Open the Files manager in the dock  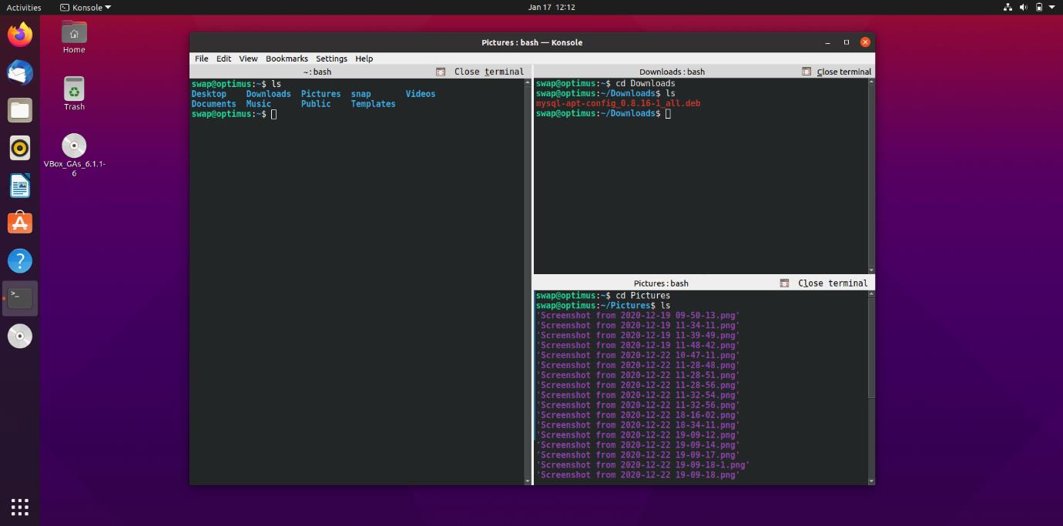(20, 110)
